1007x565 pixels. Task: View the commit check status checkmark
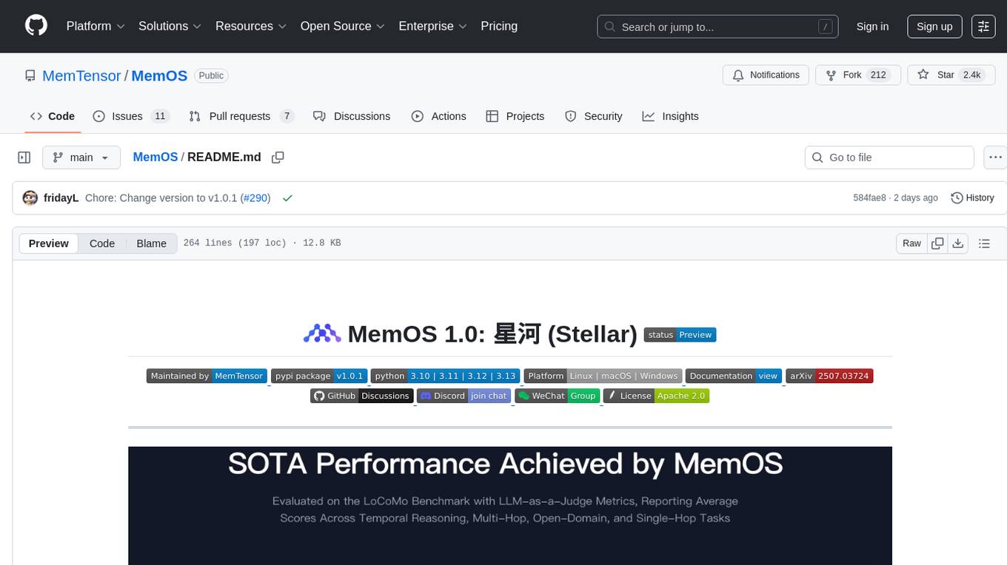(x=287, y=198)
